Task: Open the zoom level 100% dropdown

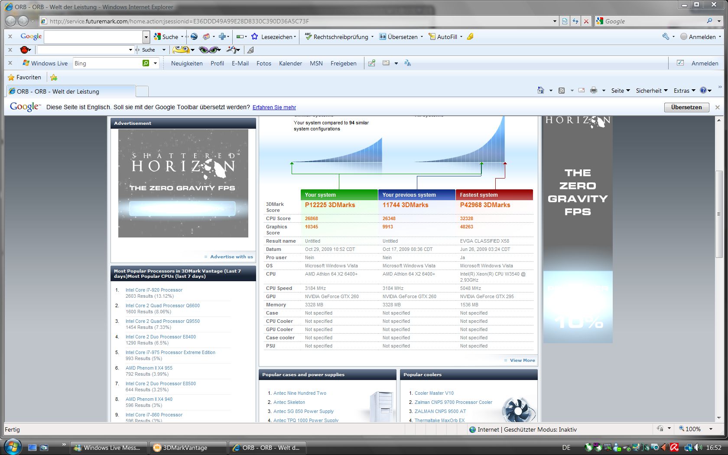Action: pyautogui.click(x=711, y=429)
